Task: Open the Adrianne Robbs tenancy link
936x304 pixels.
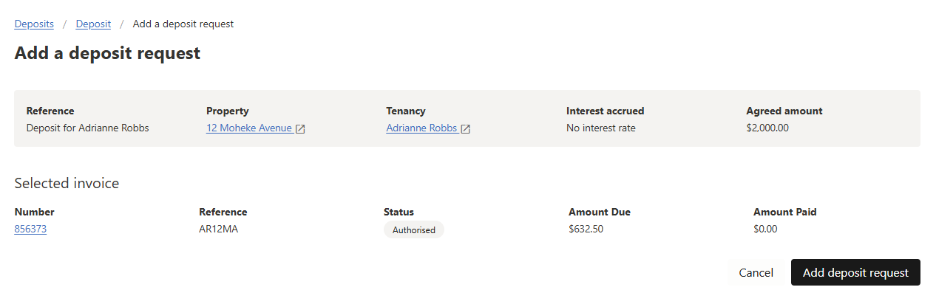Action: (421, 128)
